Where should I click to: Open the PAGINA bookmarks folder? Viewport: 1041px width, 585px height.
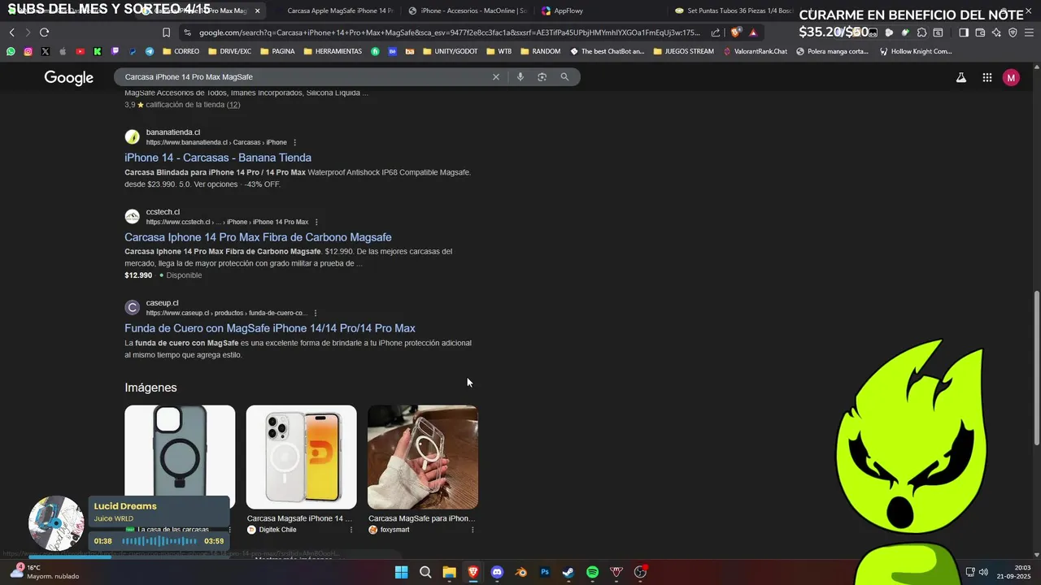click(x=277, y=51)
